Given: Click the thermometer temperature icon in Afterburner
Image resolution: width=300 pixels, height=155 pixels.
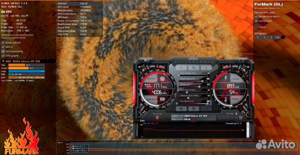Looking at the screenshot, I should [x=225, y=100].
